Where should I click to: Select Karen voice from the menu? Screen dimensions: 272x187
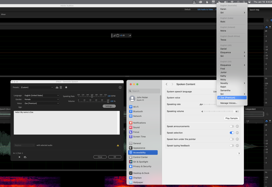(232, 9)
